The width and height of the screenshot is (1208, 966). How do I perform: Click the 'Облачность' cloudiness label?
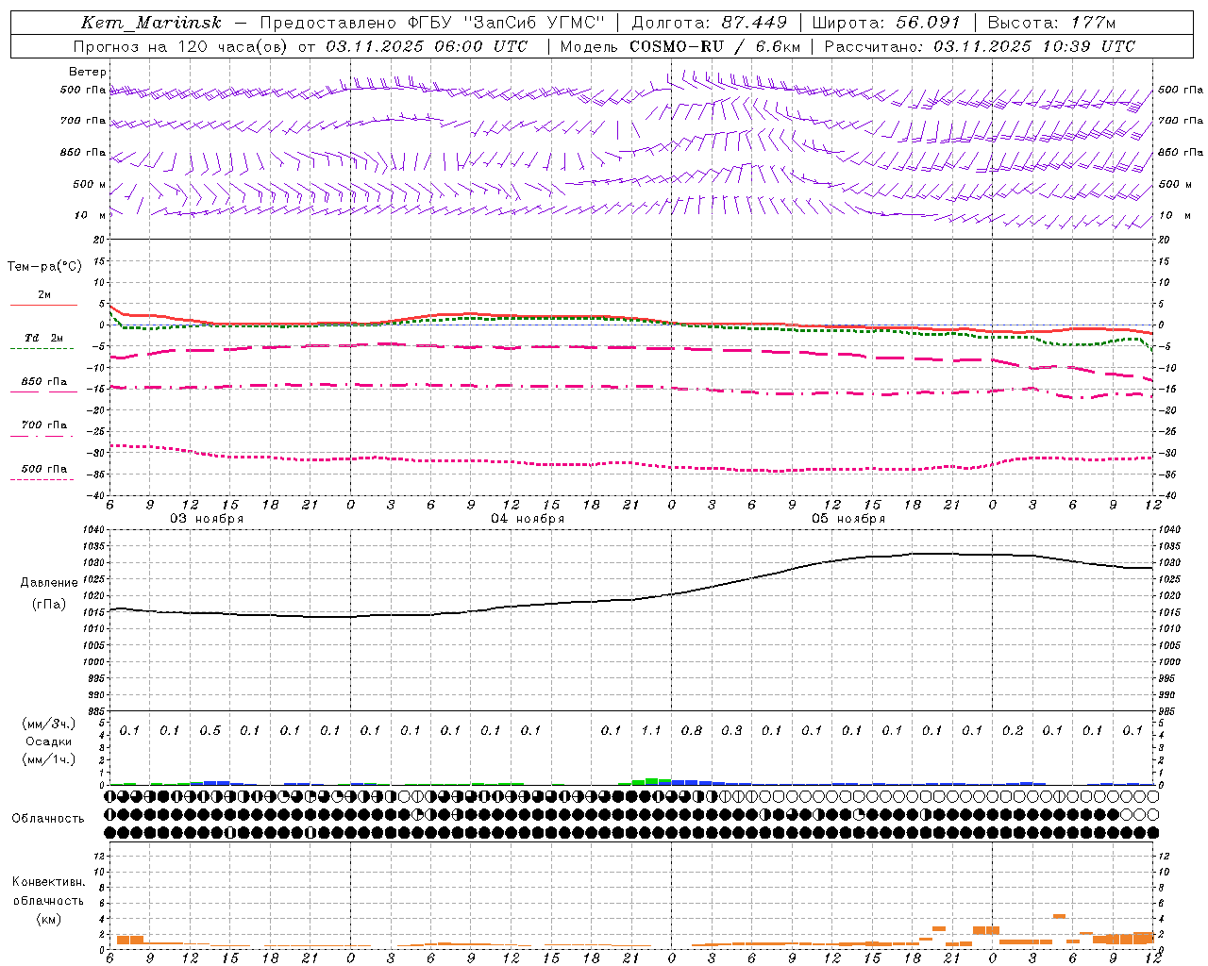(x=48, y=819)
